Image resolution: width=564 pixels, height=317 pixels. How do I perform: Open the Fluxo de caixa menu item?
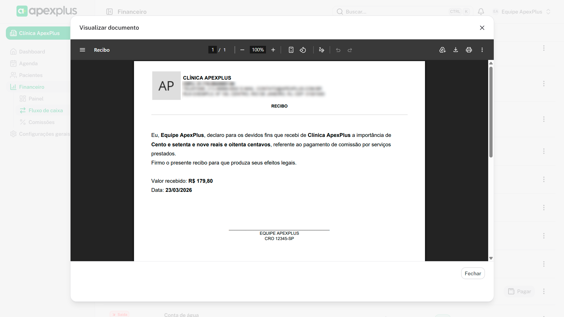(46, 110)
